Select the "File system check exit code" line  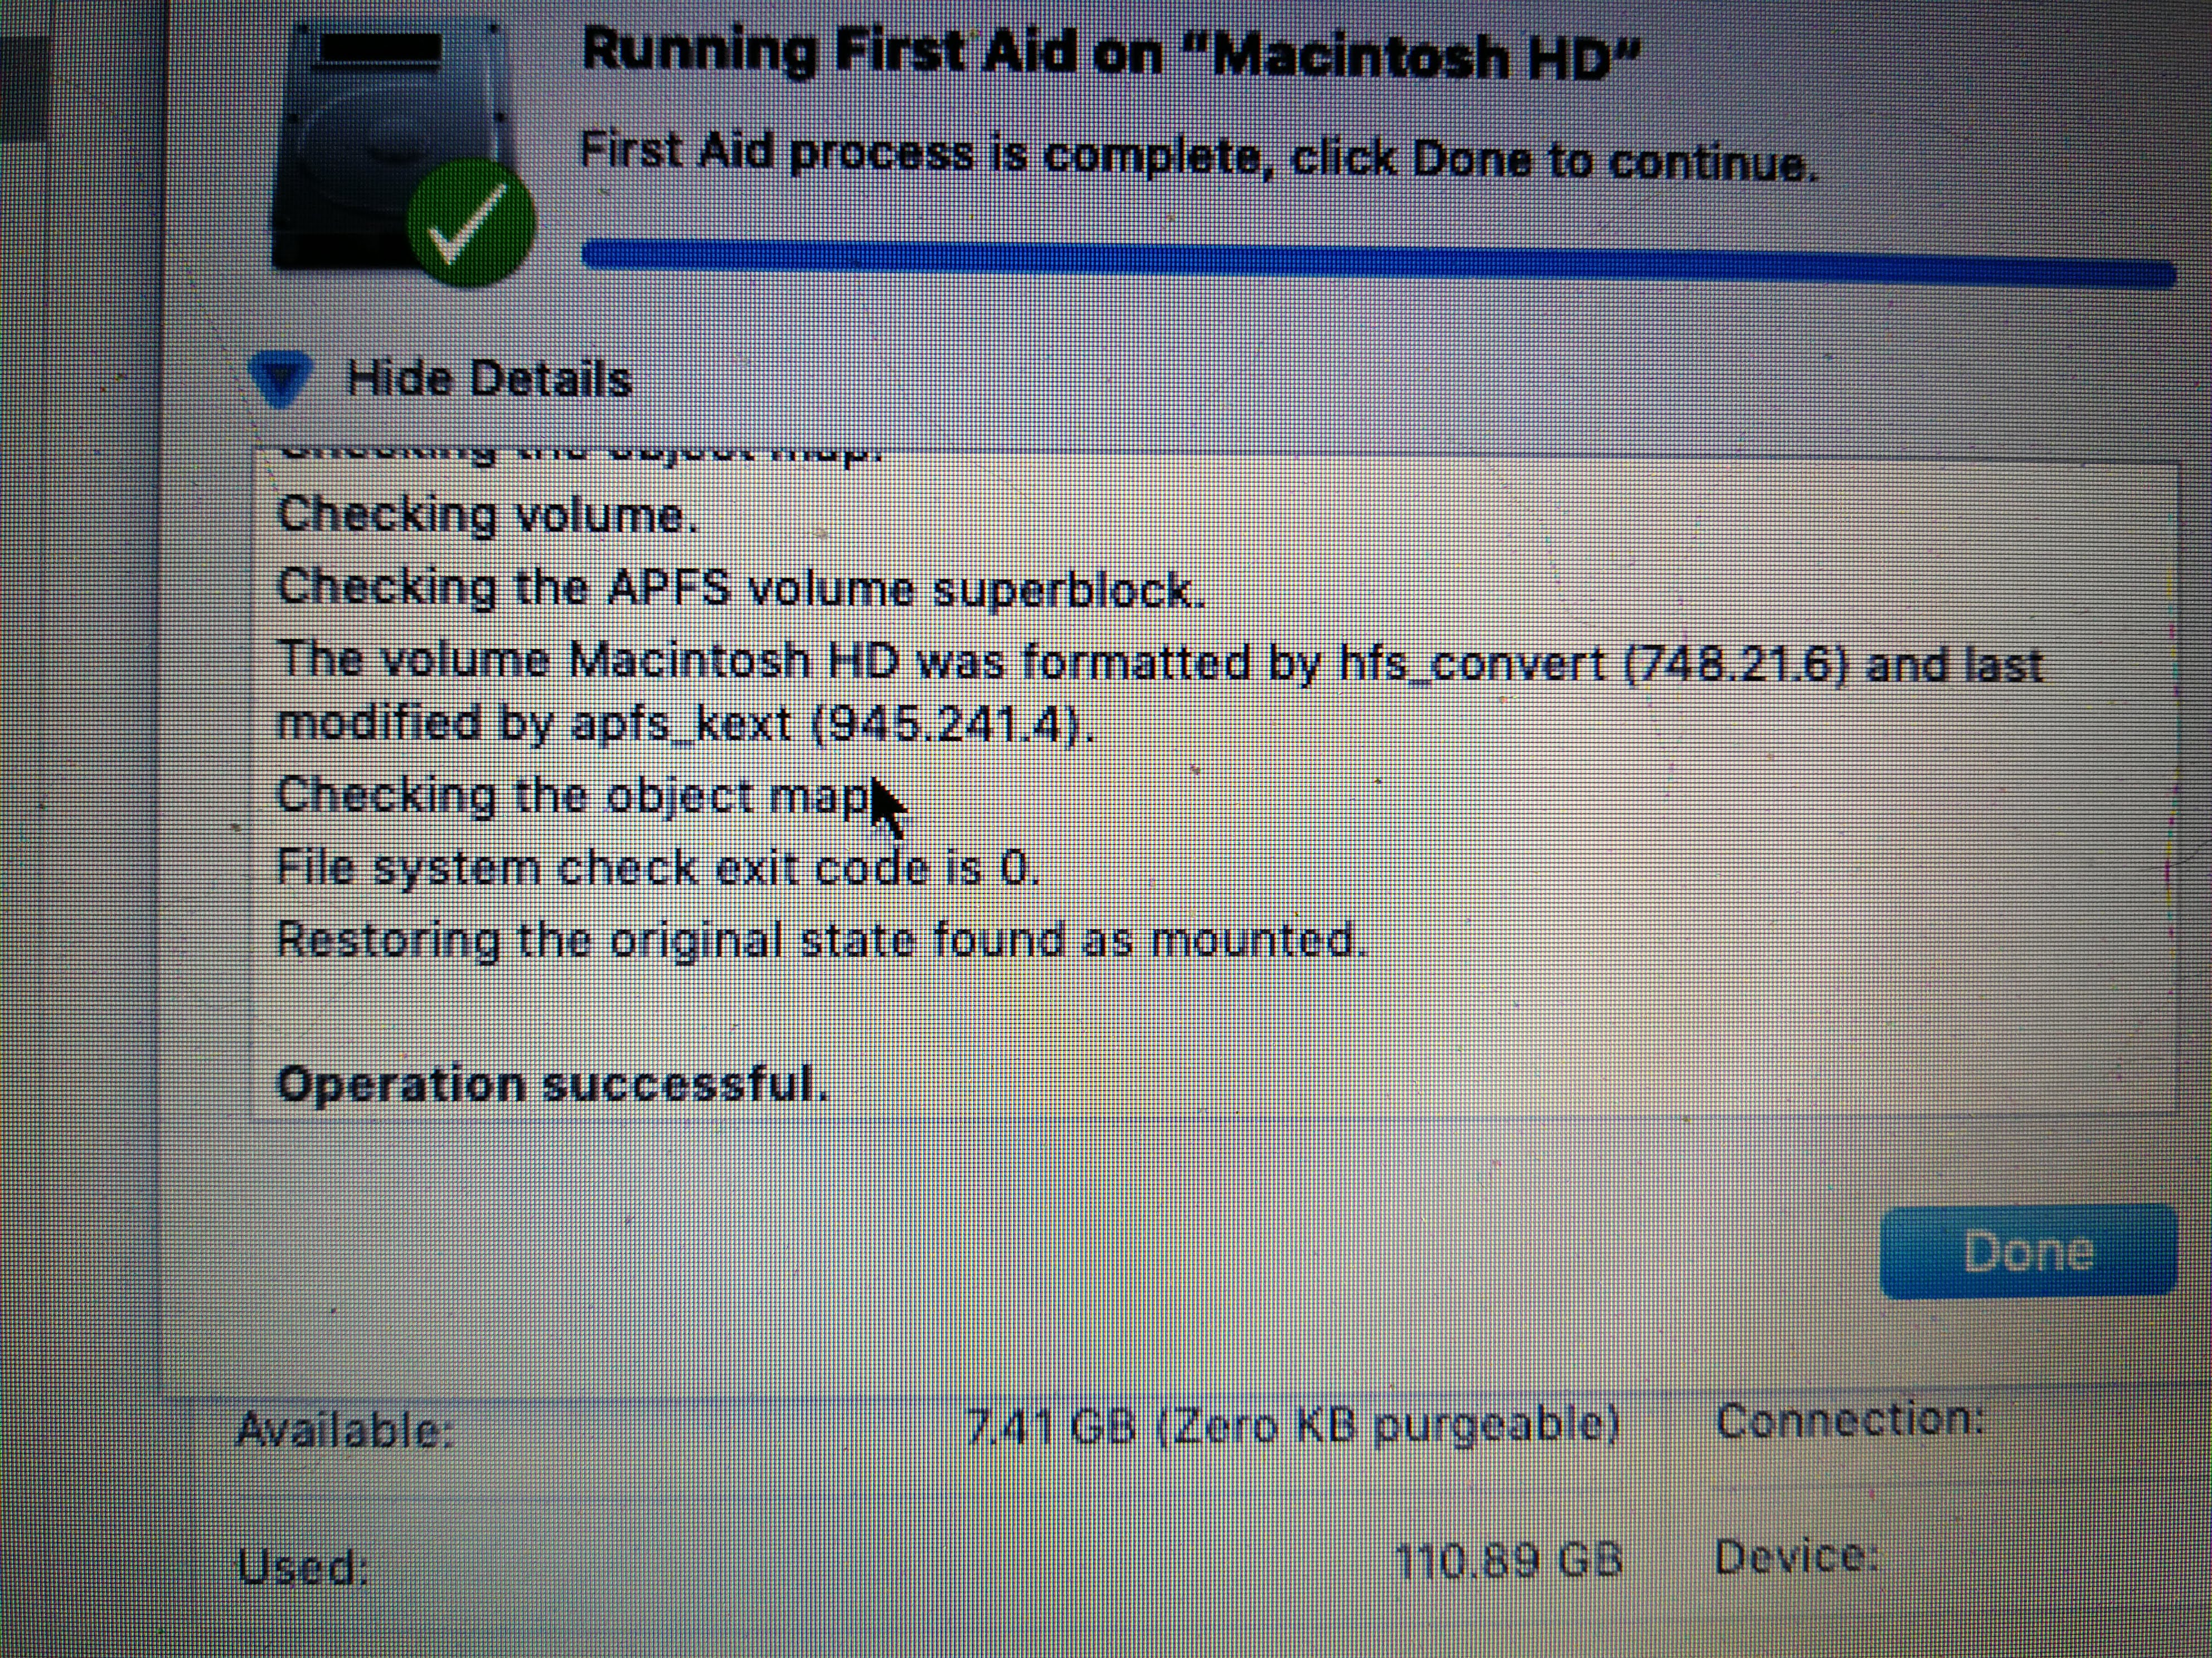[658, 866]
